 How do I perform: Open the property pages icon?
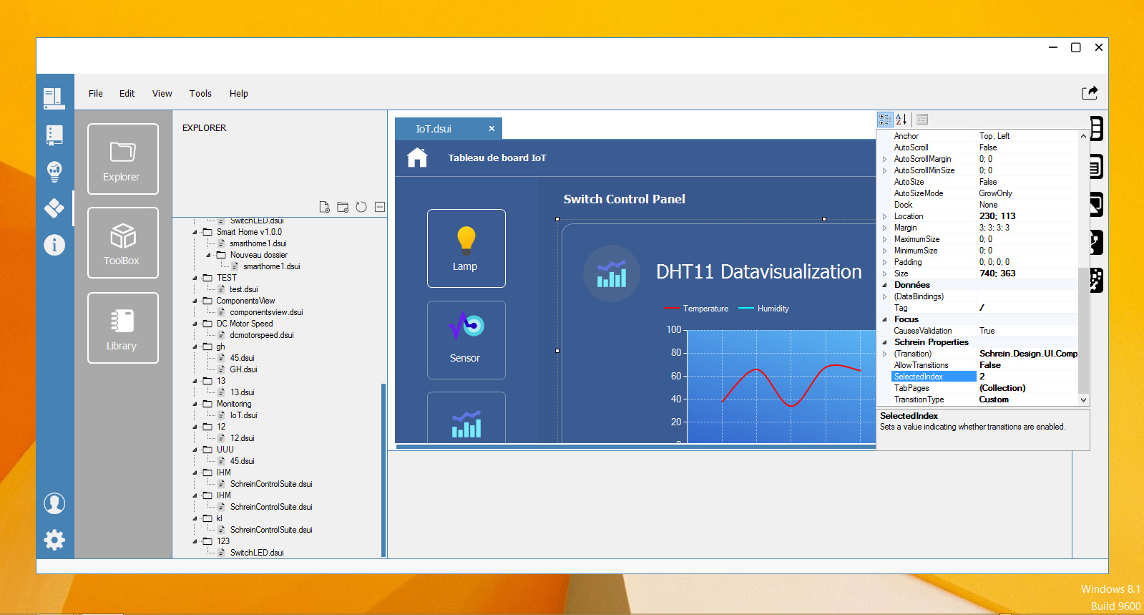[922, 120]
